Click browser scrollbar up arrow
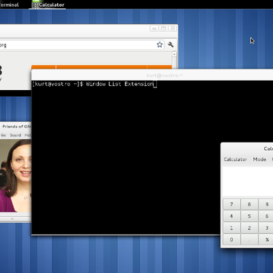The height and width of the screenshot is (273, 273). (x=174, y=54)
